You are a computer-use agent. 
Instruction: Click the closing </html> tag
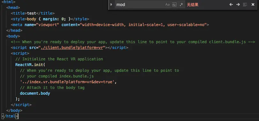(x=10, y=116)
